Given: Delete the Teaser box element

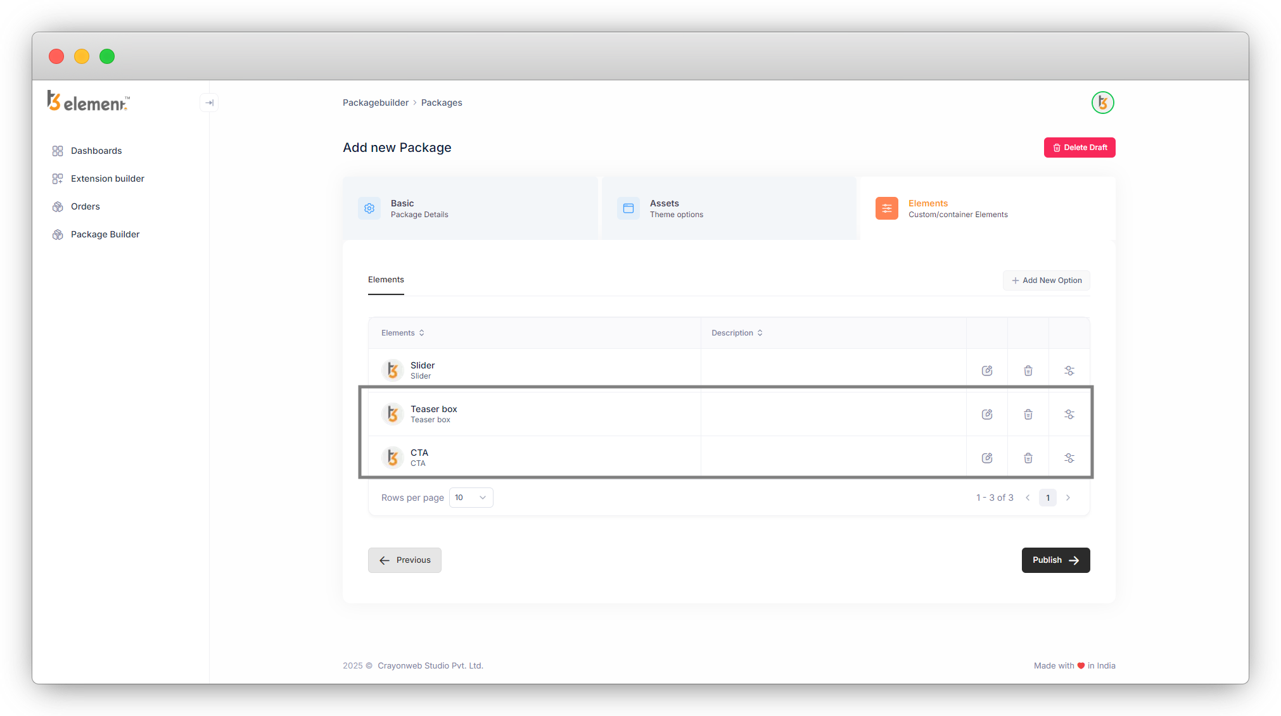Looking at the screenshot, I should pos(1028,414).
